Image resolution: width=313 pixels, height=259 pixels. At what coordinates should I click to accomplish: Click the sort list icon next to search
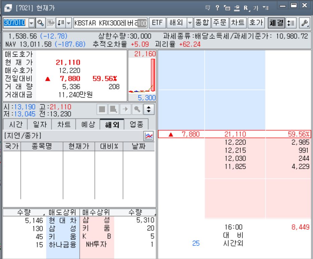click(61, 23)
